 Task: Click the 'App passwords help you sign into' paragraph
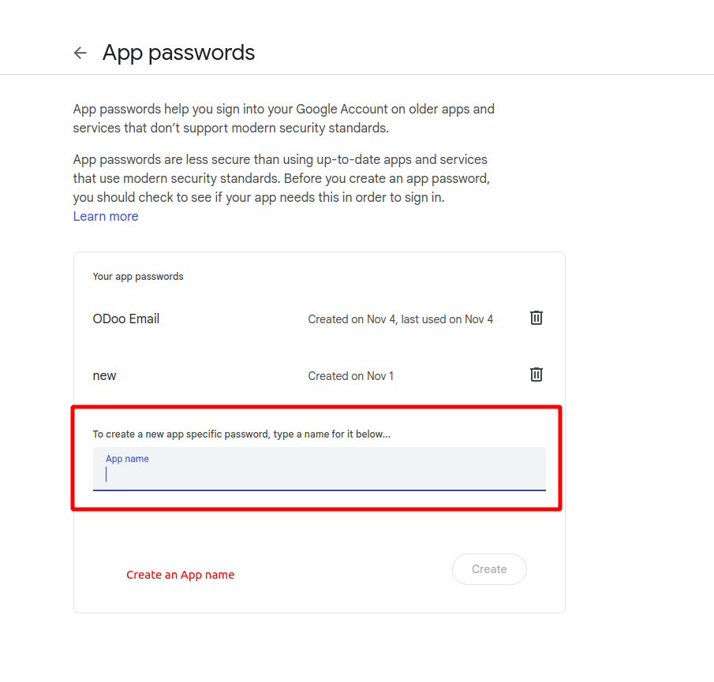click(284, 118)
